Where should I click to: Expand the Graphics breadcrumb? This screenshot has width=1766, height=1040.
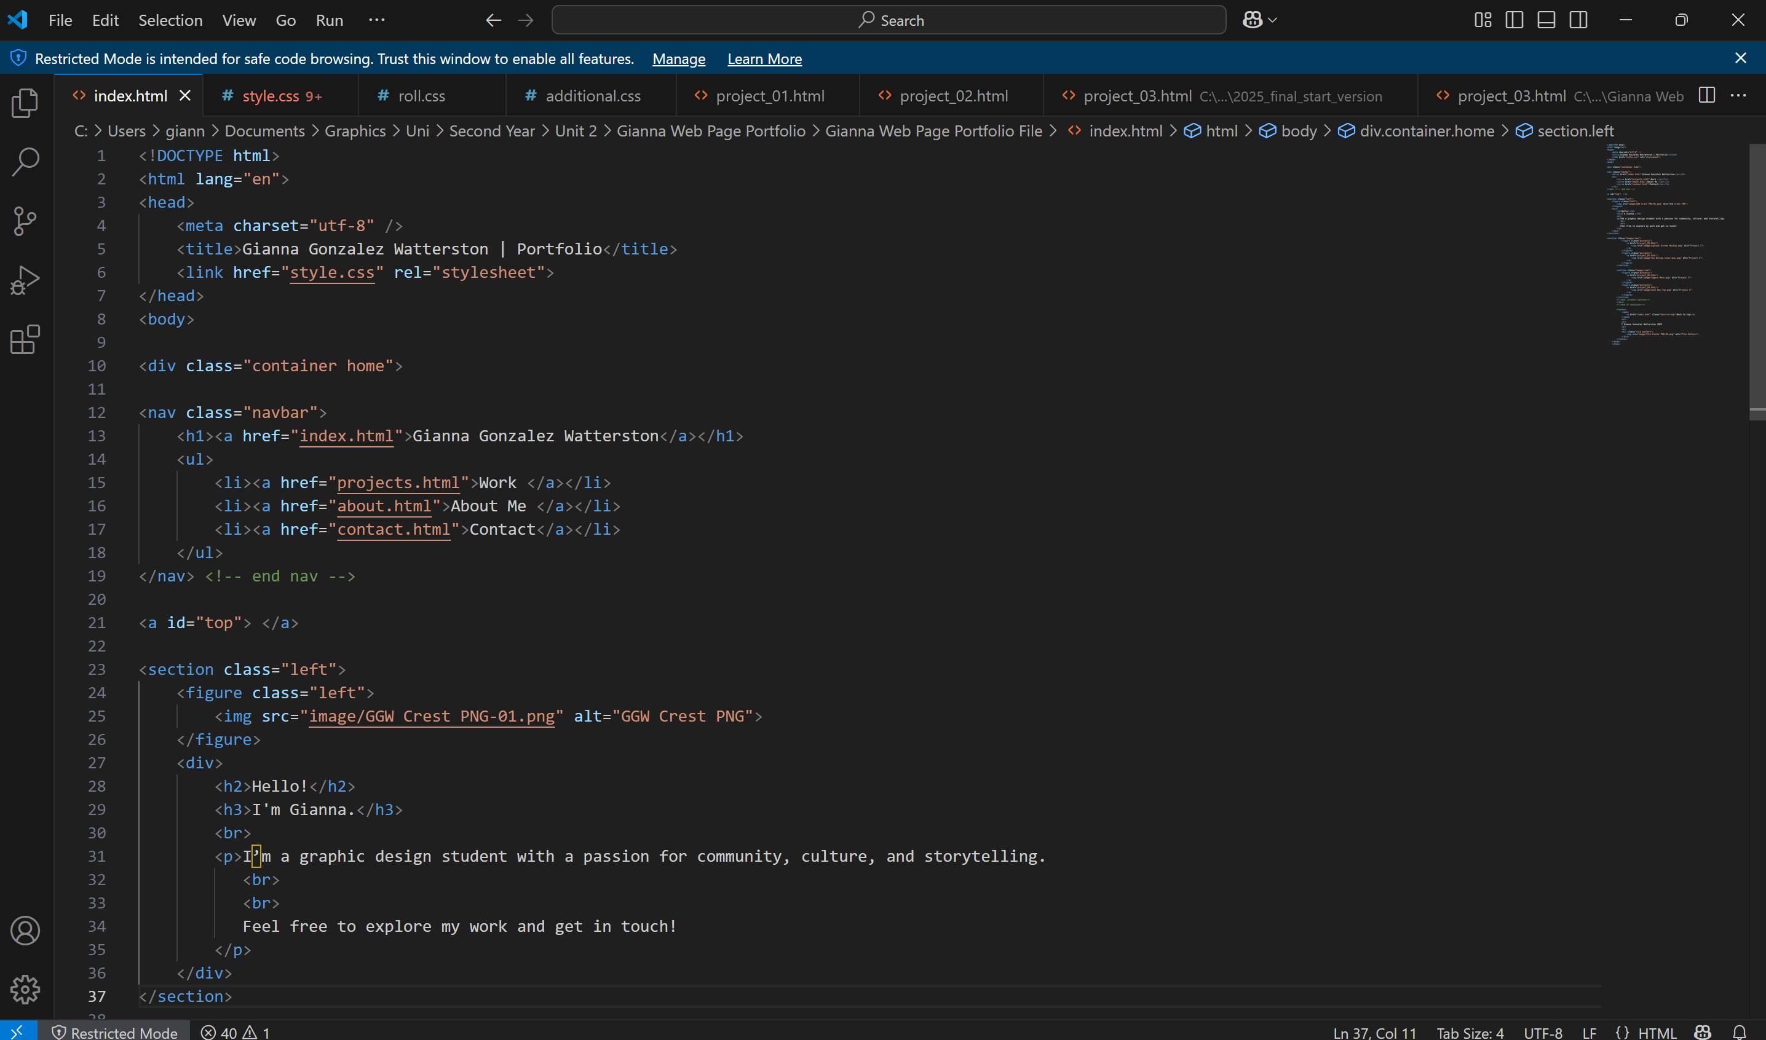click(355, 131)
